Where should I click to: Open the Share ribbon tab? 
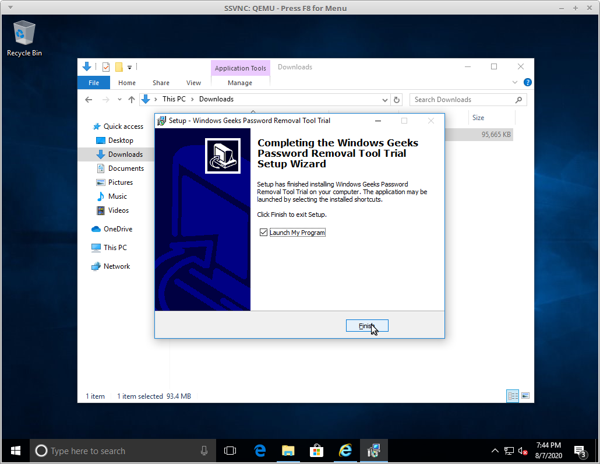coord(161,83)
